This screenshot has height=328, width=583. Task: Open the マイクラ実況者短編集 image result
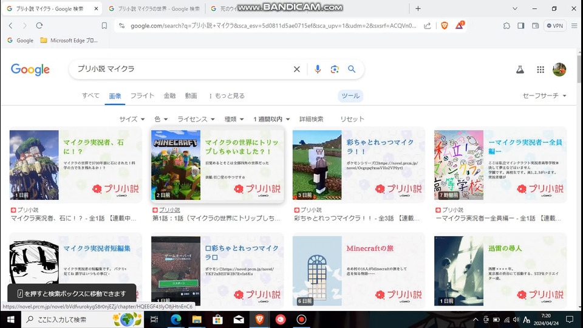click(x=75, y=270)
